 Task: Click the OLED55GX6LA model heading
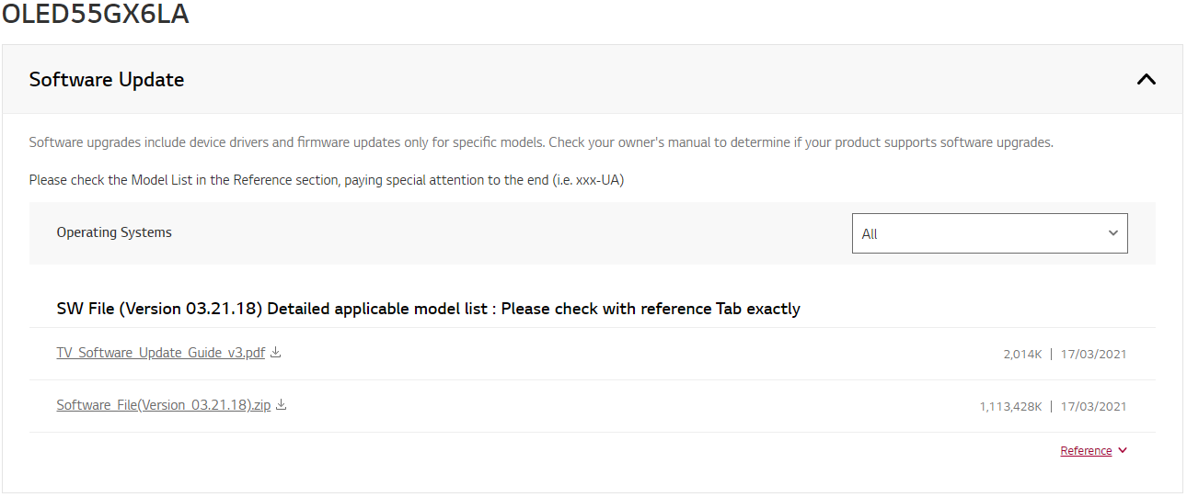95,13
